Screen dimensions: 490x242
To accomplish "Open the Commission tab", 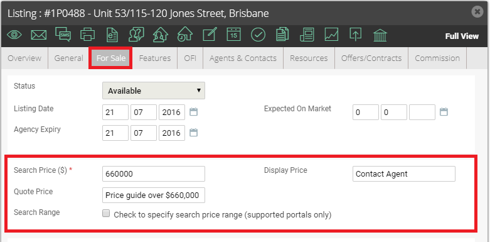I will (437, 58).
